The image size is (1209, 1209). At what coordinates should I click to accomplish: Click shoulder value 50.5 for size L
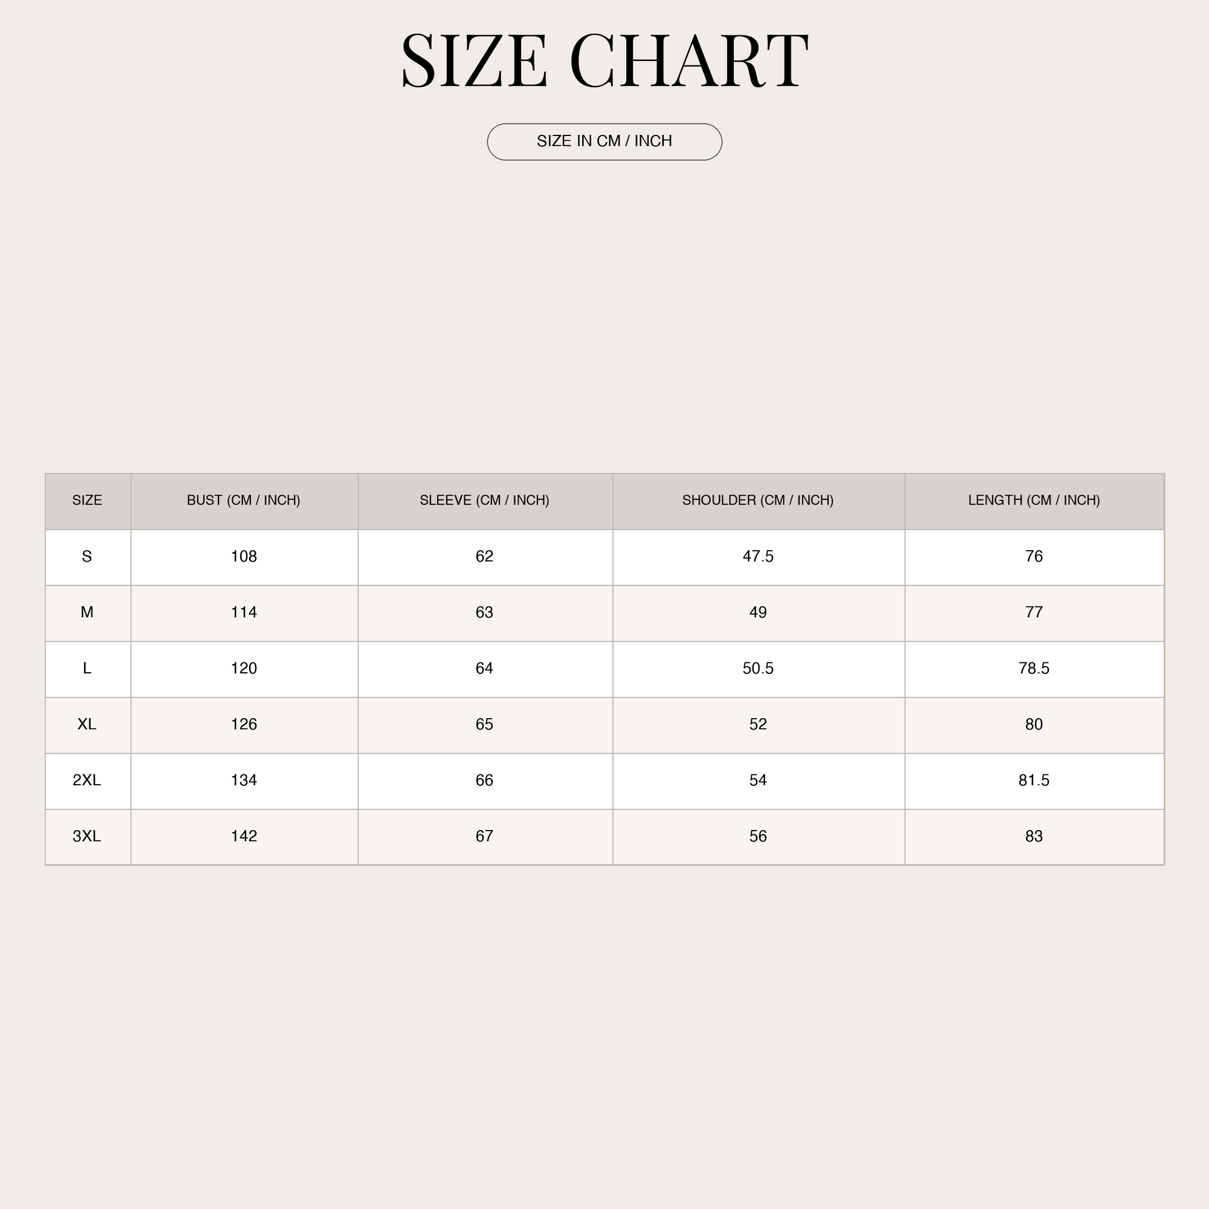759,669
